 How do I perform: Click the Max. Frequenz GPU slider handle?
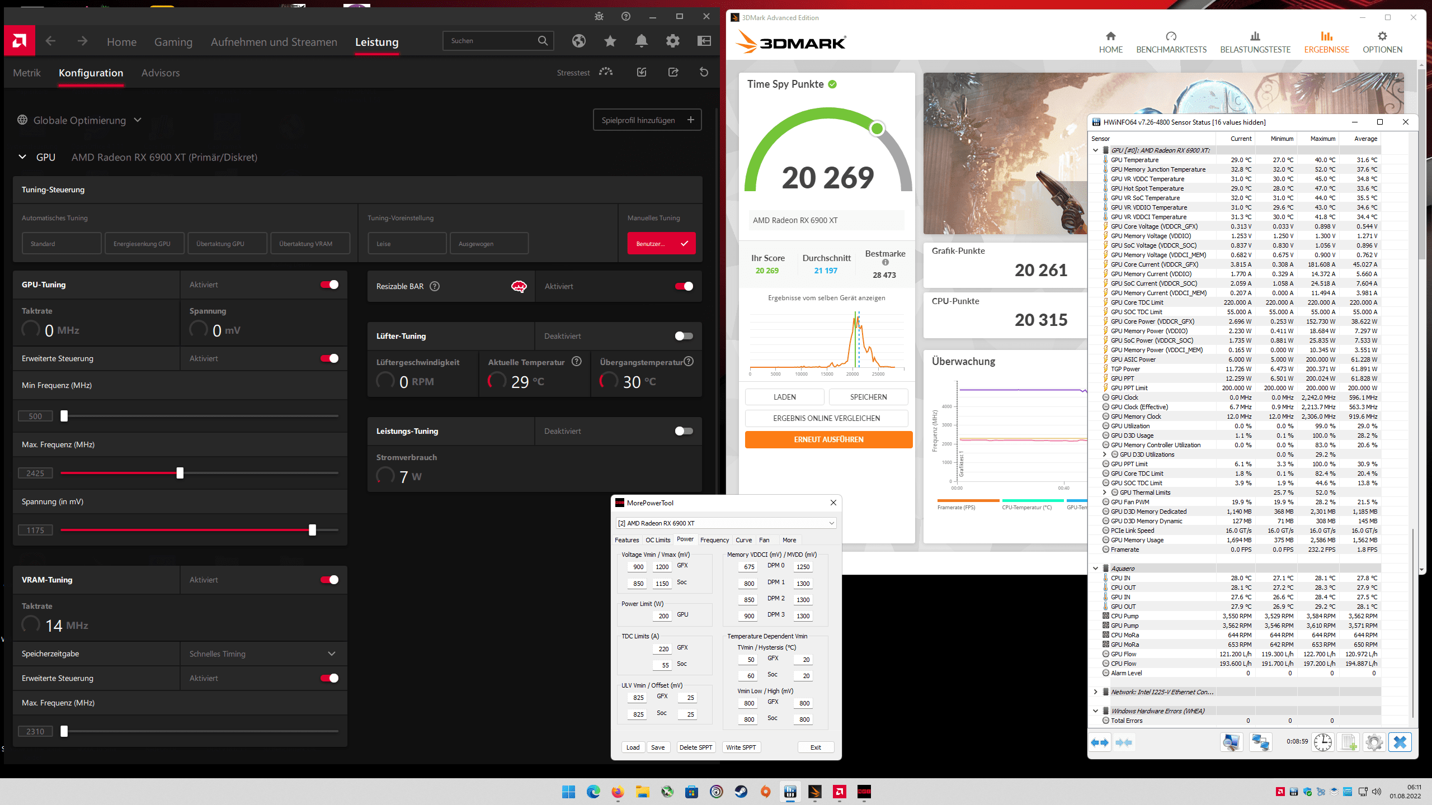(180, 473)
